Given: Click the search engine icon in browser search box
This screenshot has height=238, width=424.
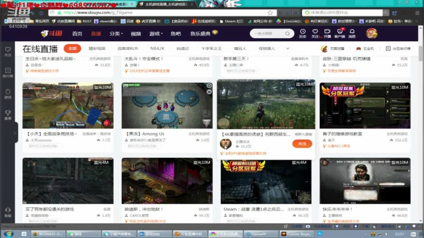Looking at the screenshot, I should point(307,13).
